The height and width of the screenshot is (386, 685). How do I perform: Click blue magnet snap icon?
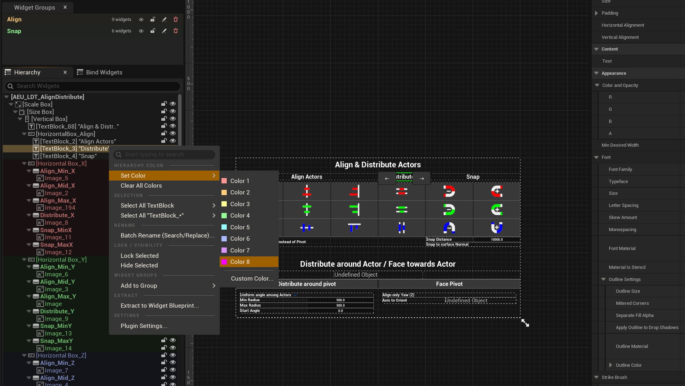(449, 227)
